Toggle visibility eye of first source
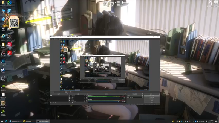Screen dimensions: 219x123 [x=85, y=96]
